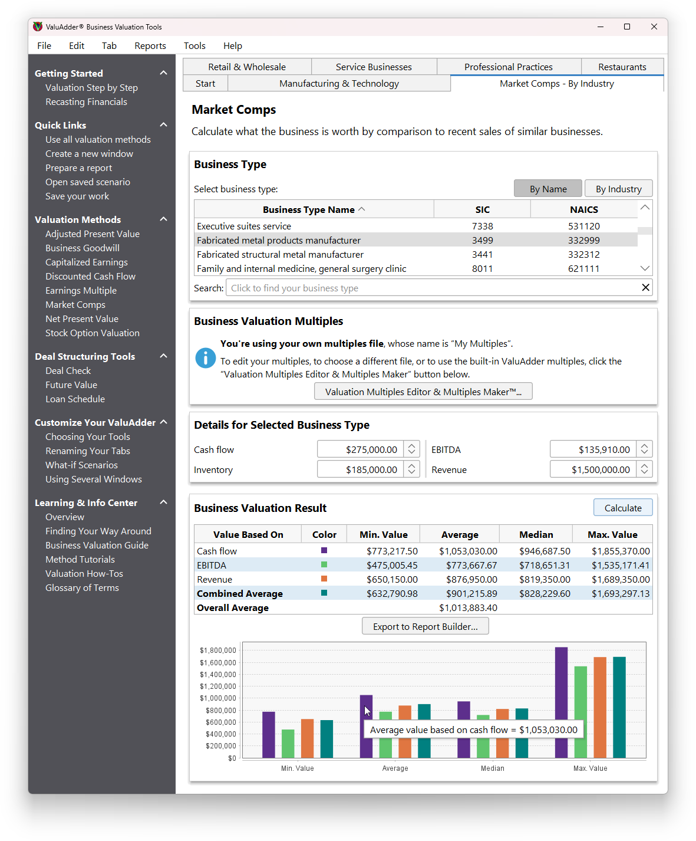Click Export to Report Builder
Screen dimensions: 696x841
425,626
